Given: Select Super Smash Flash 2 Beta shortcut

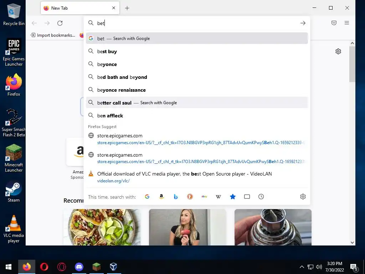Looking at the screenshot, I should (14, 123).
